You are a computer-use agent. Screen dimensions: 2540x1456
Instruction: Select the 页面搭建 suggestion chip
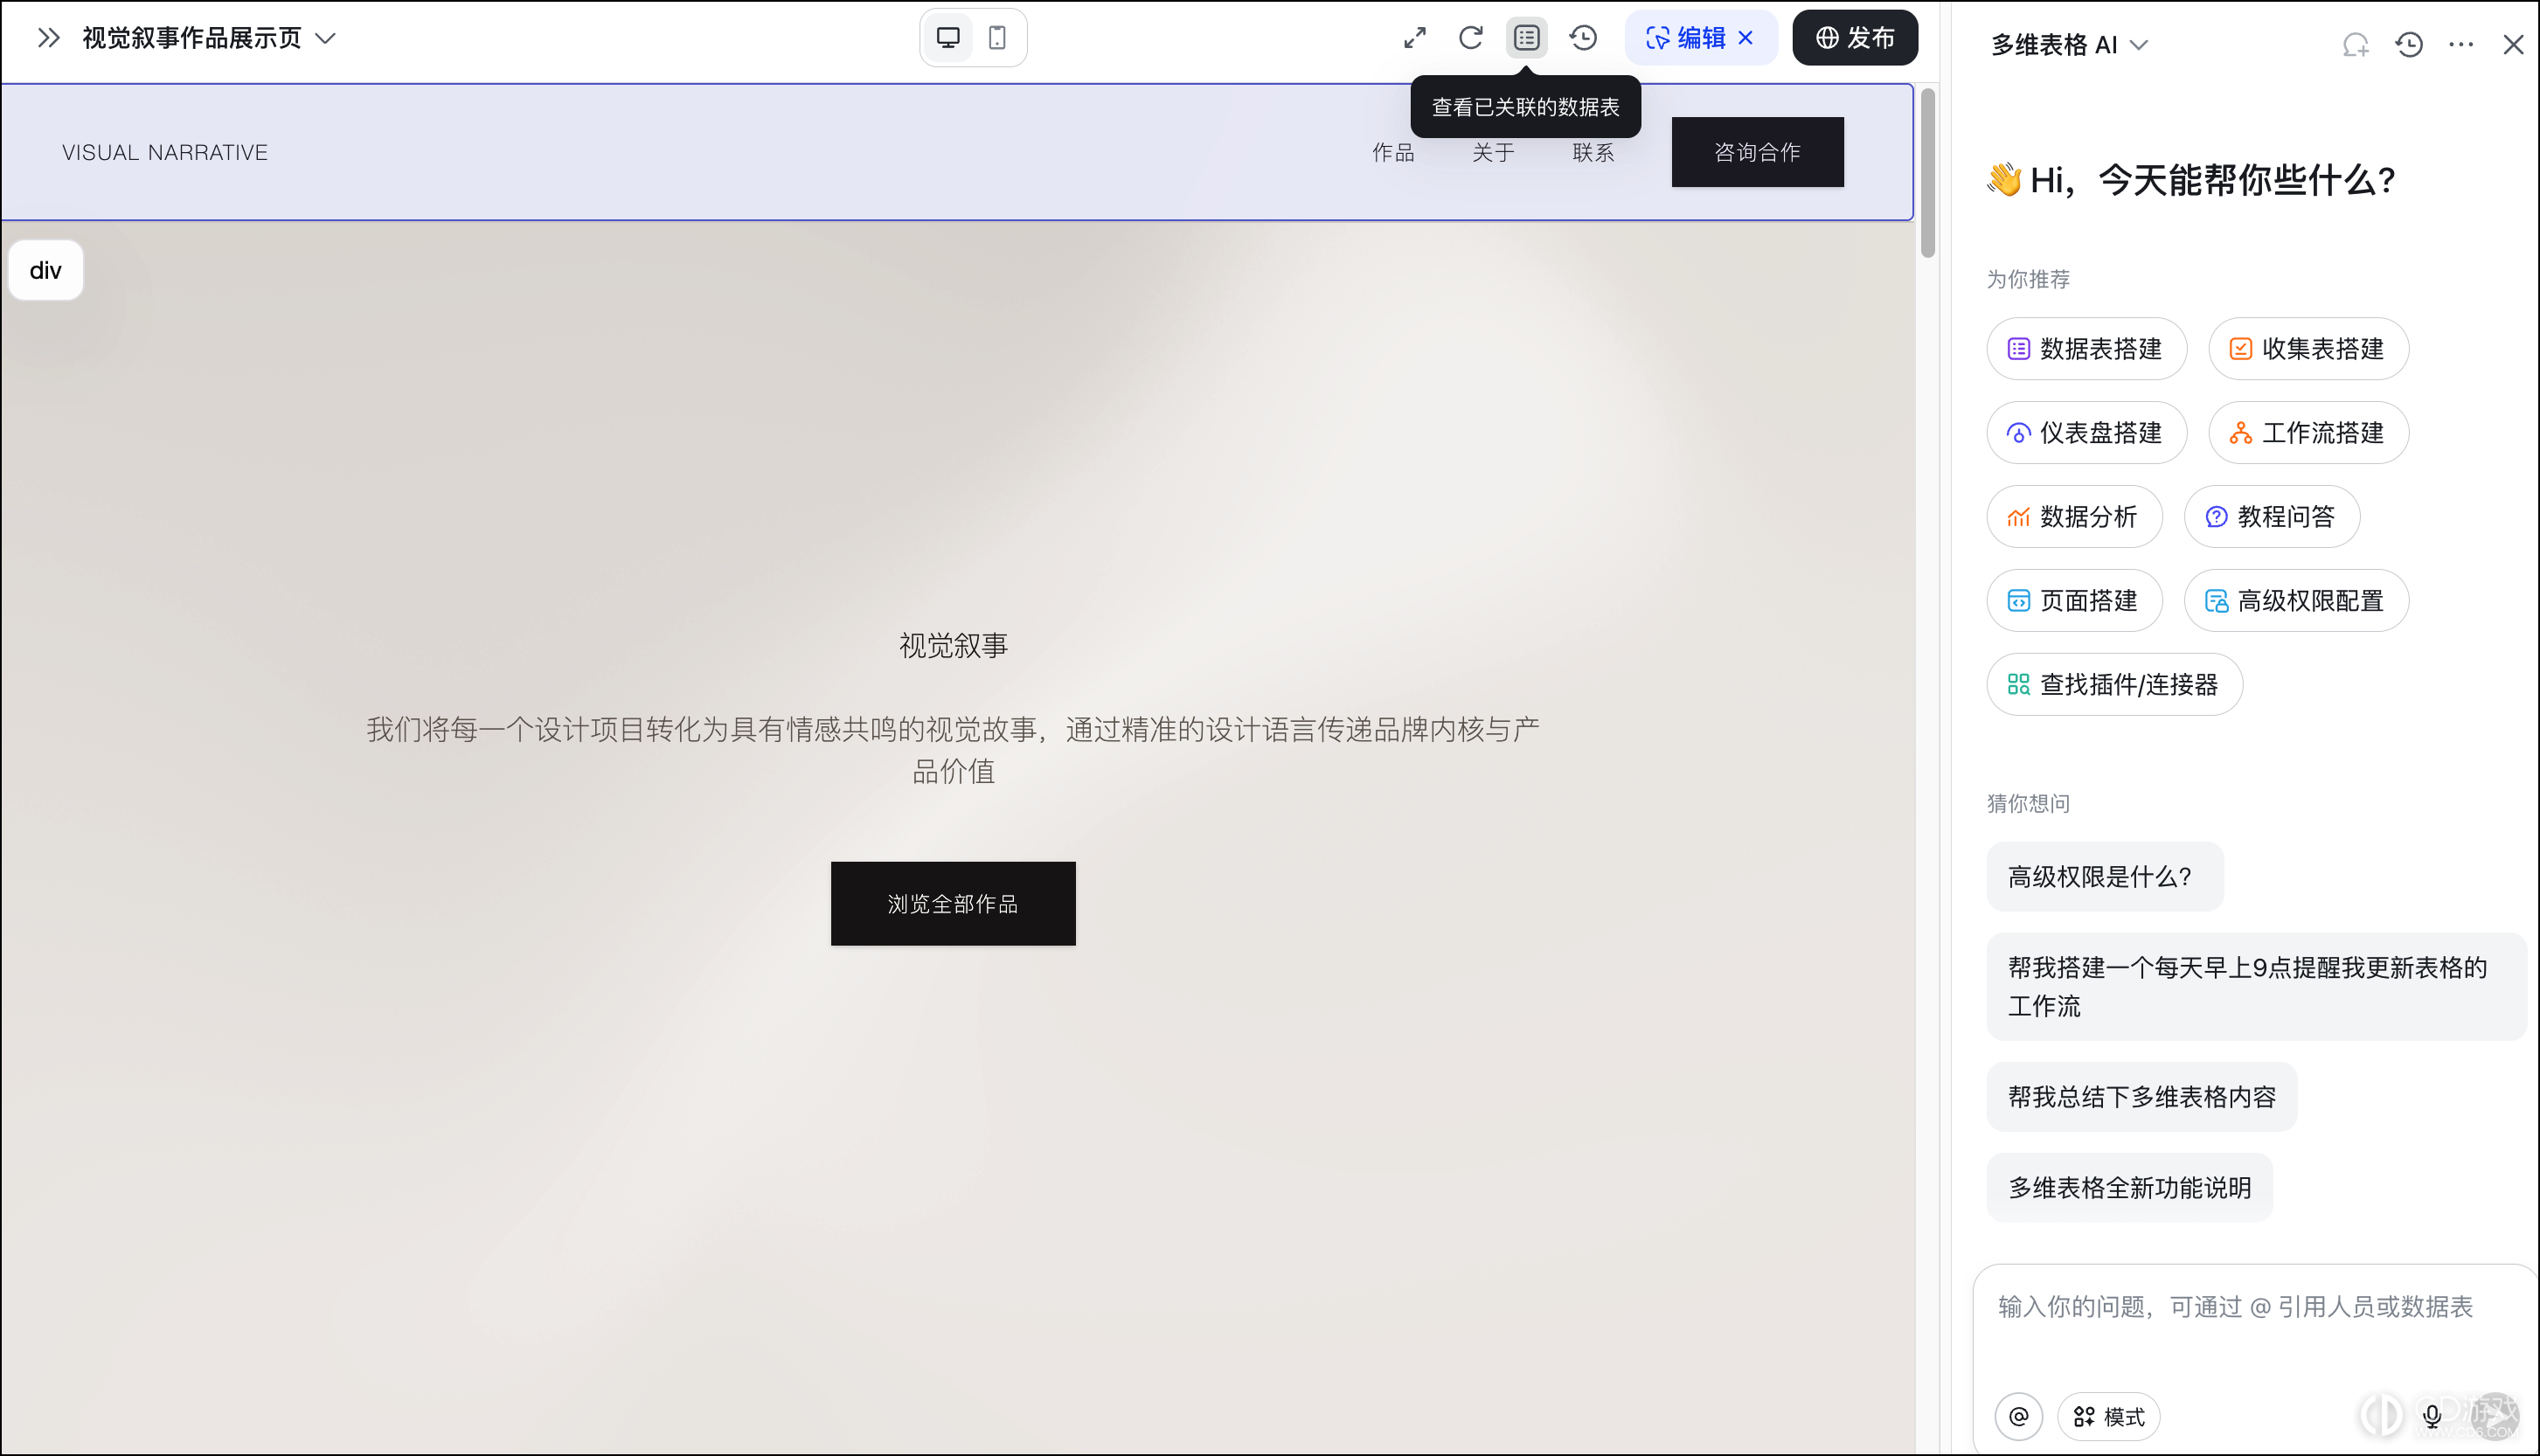point(2074,601)
